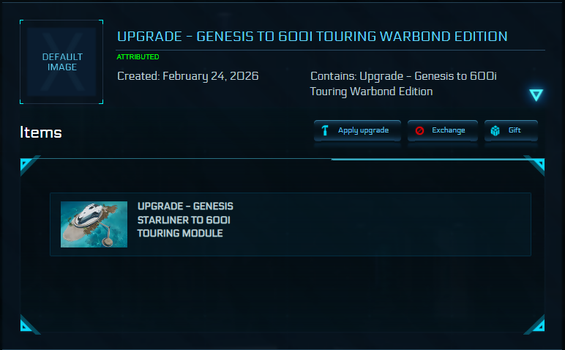Click the green ATTRIBUTED status label
The width and height of the screenshot is (565, 350).
(x=138, y=57)
